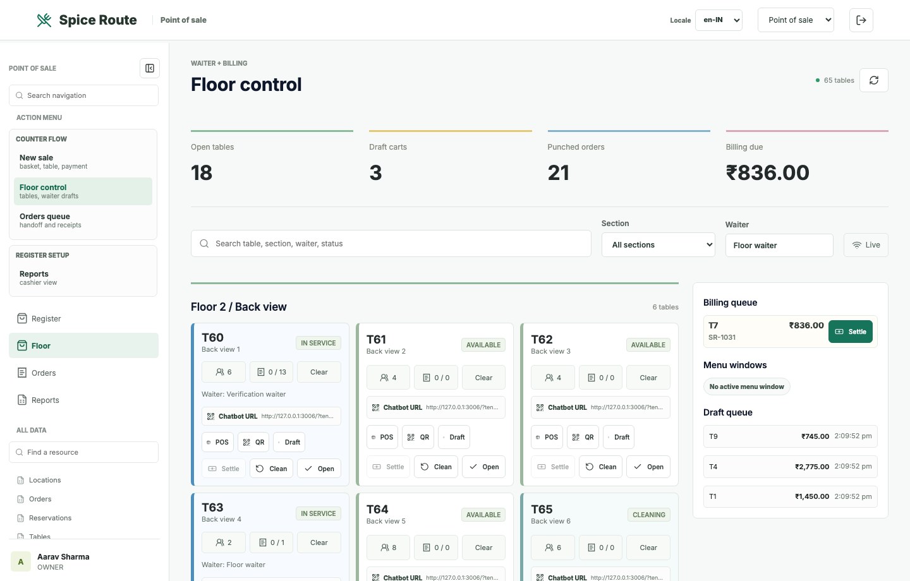Open Orders with the receipt icon
The height and width of the screenshot is (581, 910).
tap(83, 373)
